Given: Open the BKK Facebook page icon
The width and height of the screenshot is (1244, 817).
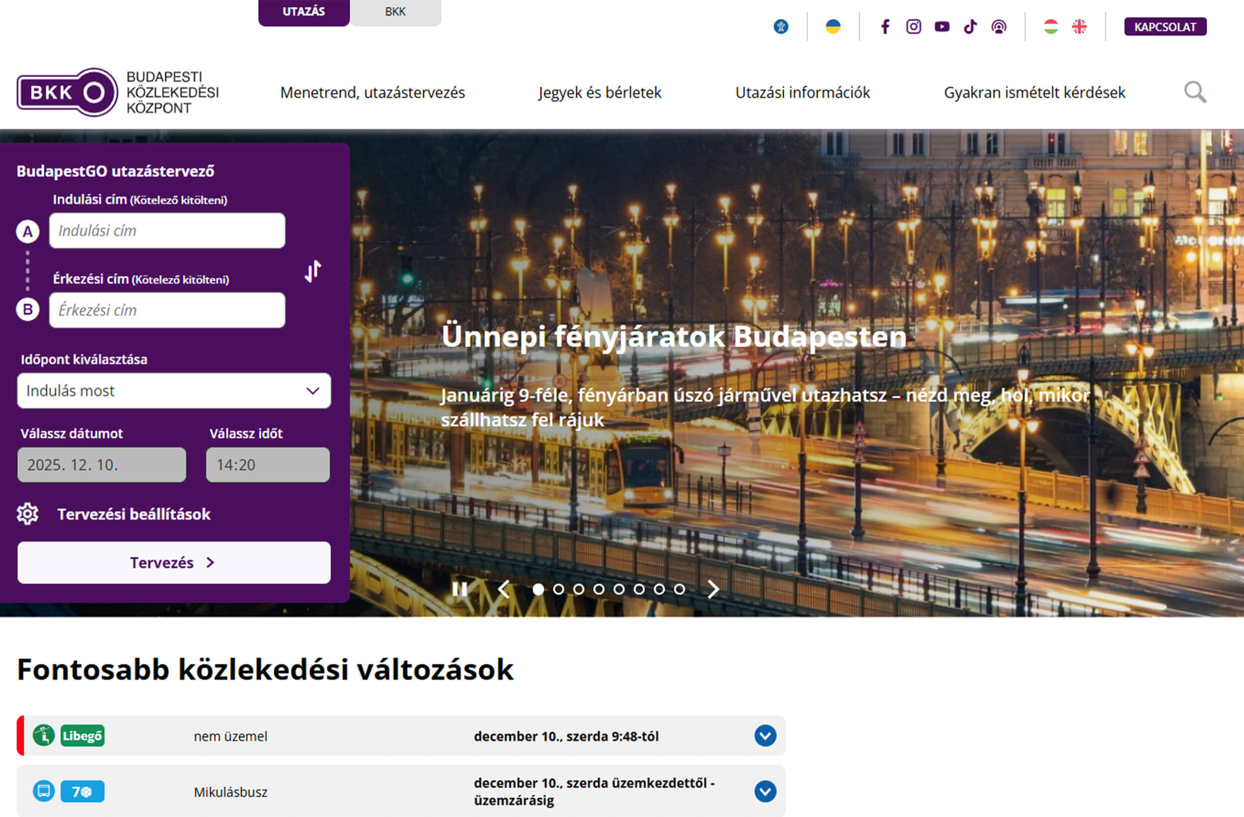Looking at the screenshot, I should pos(885,27).
